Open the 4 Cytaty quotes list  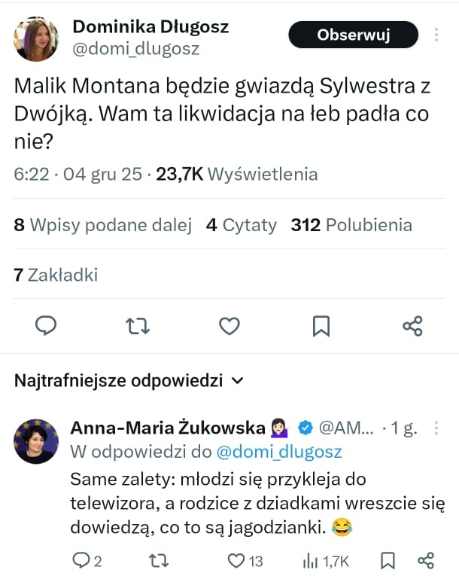(241, 224)
